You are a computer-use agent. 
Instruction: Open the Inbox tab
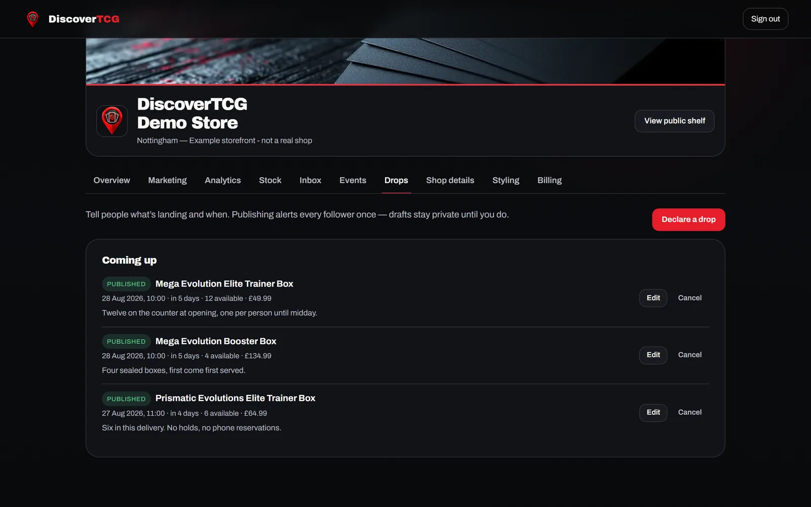[x=310, y=180]
